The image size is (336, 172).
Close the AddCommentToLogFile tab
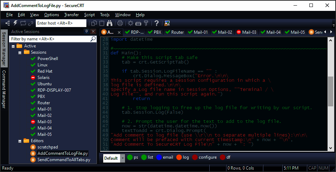point(119,32)
